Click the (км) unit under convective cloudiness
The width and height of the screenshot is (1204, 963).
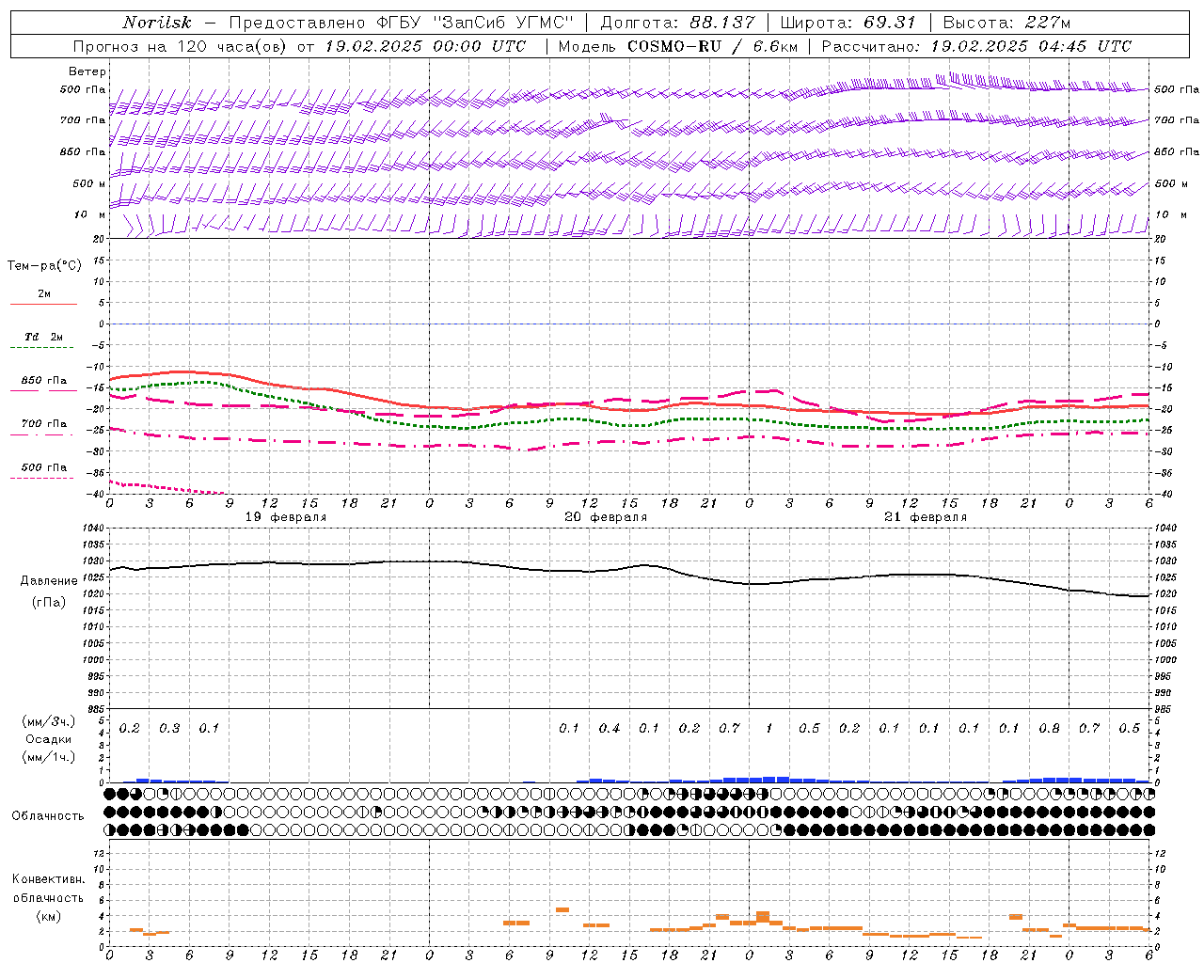[49, 916]
